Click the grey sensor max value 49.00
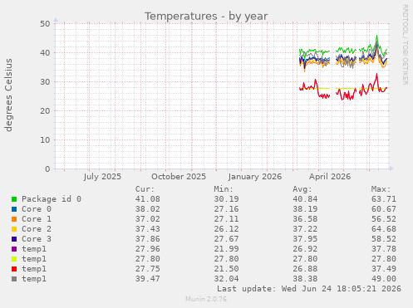 tap(384, 279)
